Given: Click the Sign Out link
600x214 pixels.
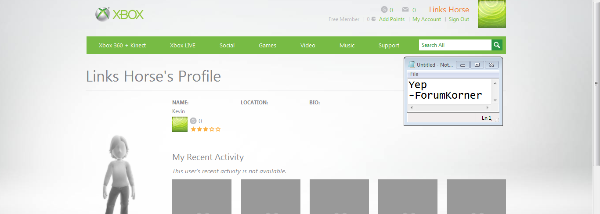Looking at the screenshot, I should point(459,19).
